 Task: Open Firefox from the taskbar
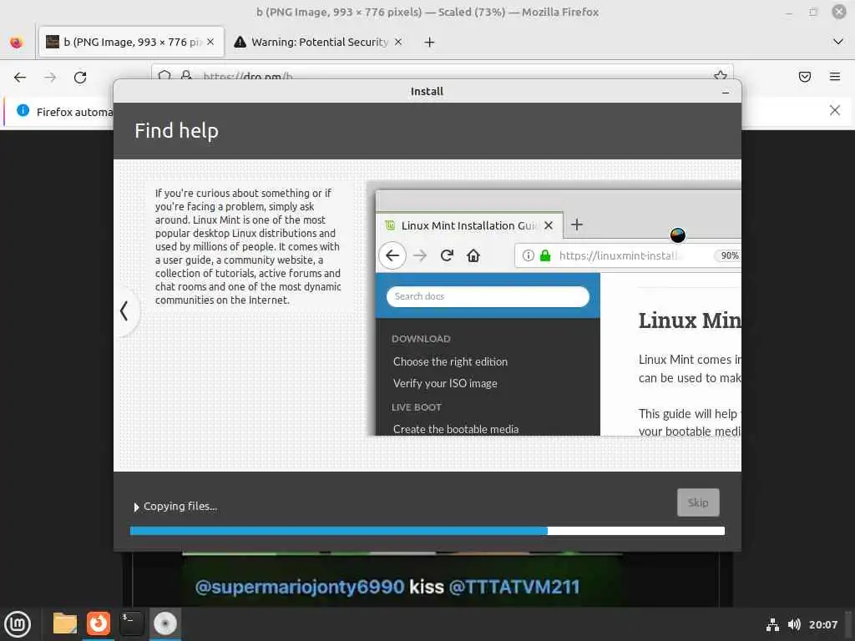pyautogui.click(x=99, y=623)
